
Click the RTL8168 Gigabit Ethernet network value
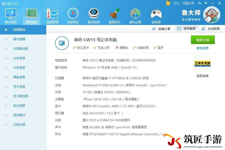click(x=122, y=134)
